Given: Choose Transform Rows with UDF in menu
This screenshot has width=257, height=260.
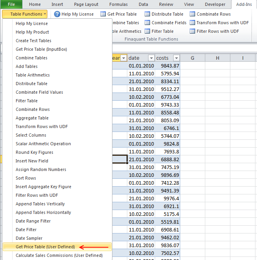Looking at the screenshot, I should coord(57,126).
